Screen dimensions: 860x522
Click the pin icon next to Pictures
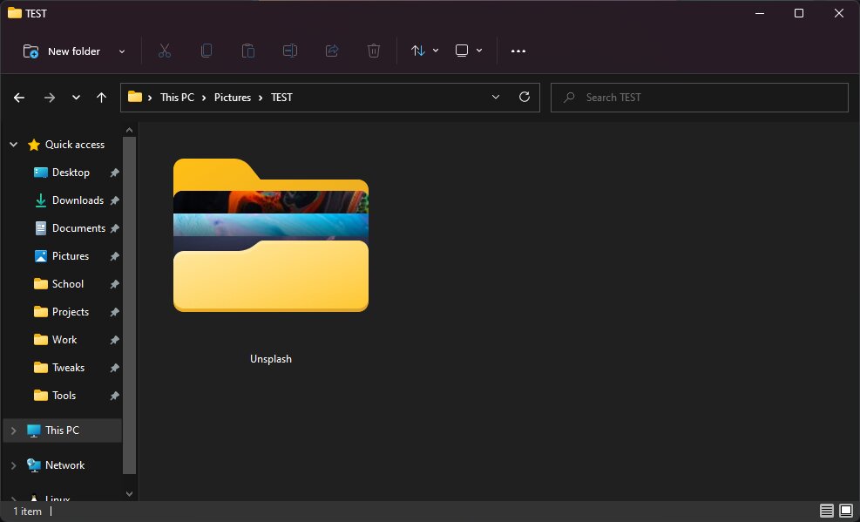[115, 256]
